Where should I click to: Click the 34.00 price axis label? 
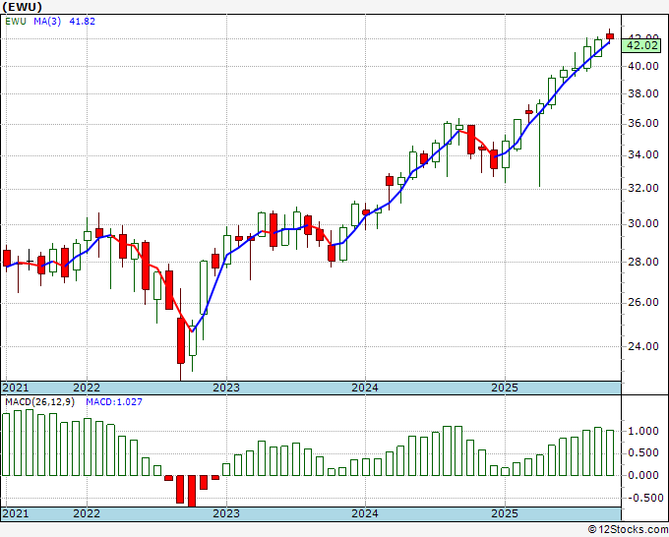[x=643, y=154]
